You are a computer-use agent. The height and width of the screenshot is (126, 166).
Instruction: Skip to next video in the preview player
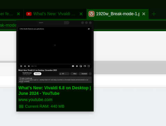pyautogui.click(x=25, y=66)
